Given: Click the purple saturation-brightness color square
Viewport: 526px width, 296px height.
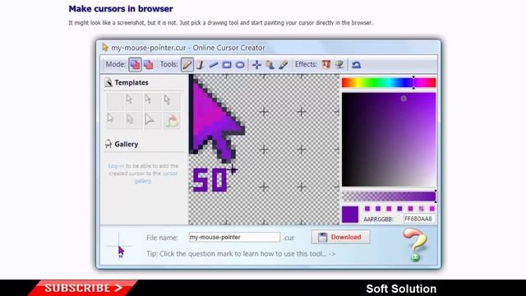Looking at the screenshot, I should click(x=389, y=139).
